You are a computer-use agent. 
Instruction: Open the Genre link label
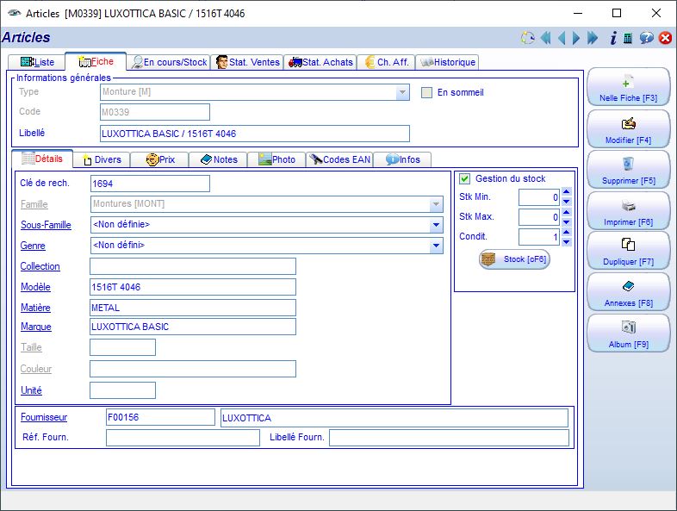pyautogui.click(x=33, y=246)
